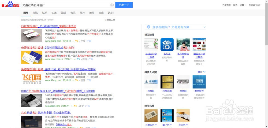Switch to 贴吧 tab
This screenshot has width=268, height=128.
pos(44,13)
